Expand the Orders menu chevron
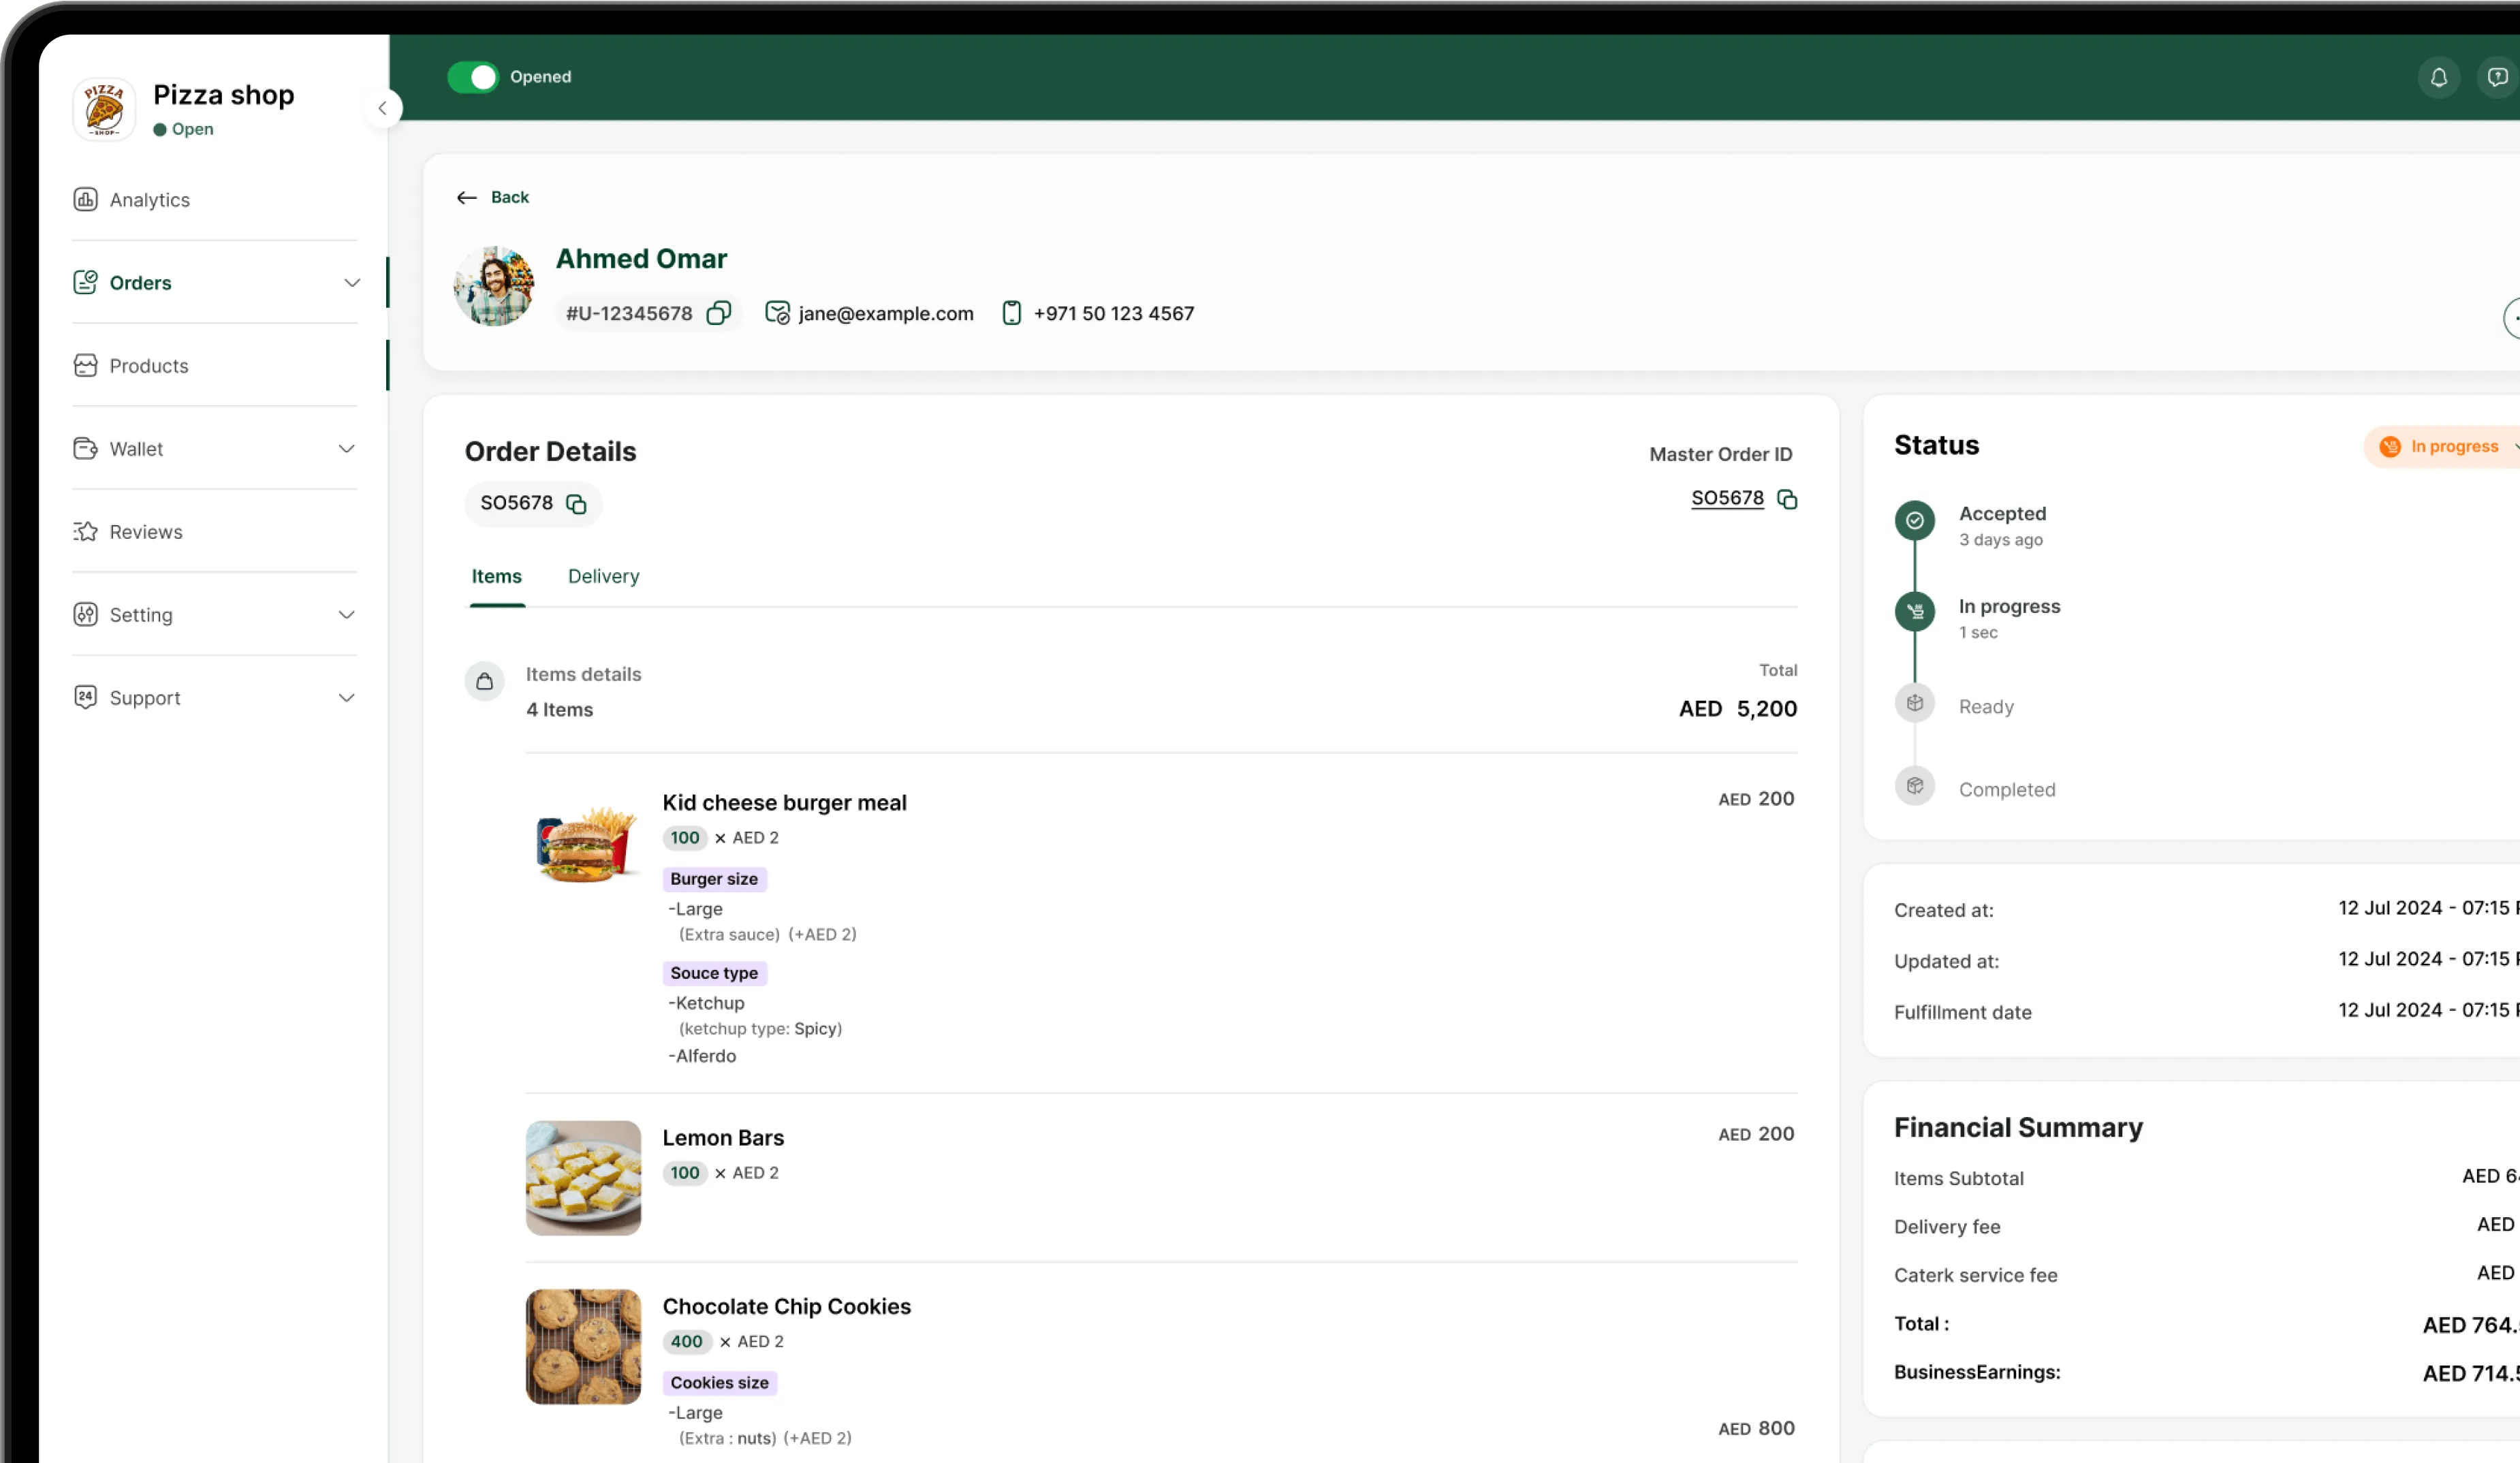The height and width of the screenshot is (1463, 2520). coord(351,283)
